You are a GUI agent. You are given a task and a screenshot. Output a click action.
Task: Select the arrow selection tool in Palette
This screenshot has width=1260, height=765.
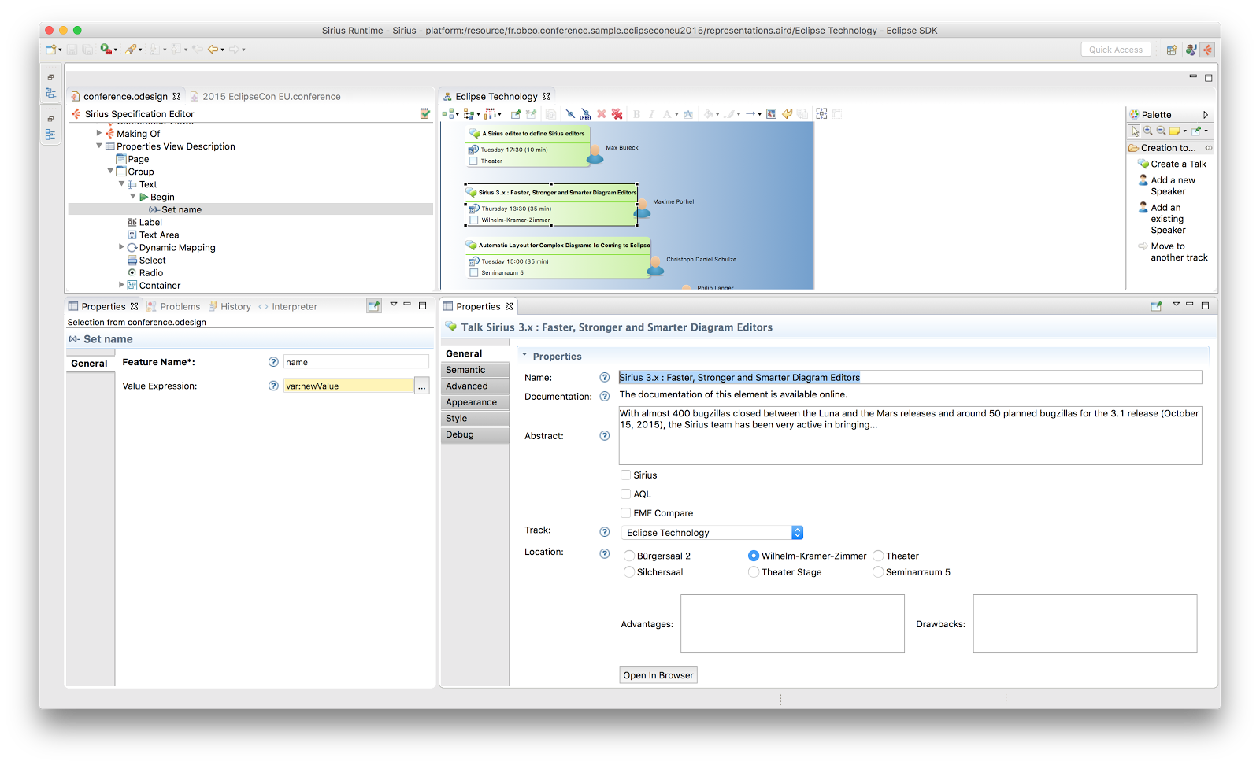pos(1134,131)
